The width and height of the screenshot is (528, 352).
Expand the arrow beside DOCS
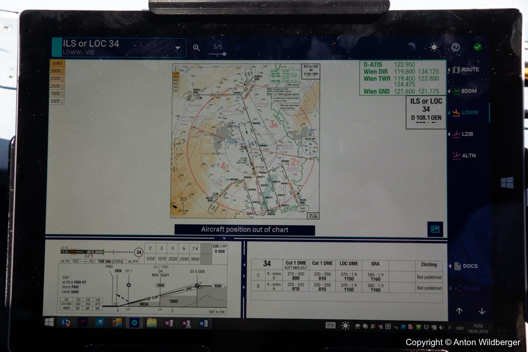(x=450, y=266)
